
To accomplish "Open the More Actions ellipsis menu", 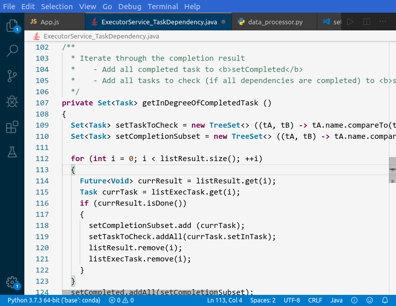I will point(383,22).
